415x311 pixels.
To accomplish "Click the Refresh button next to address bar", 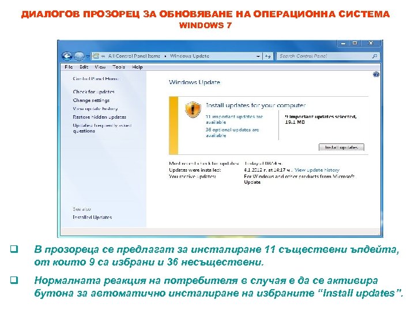I will point(268,56).
